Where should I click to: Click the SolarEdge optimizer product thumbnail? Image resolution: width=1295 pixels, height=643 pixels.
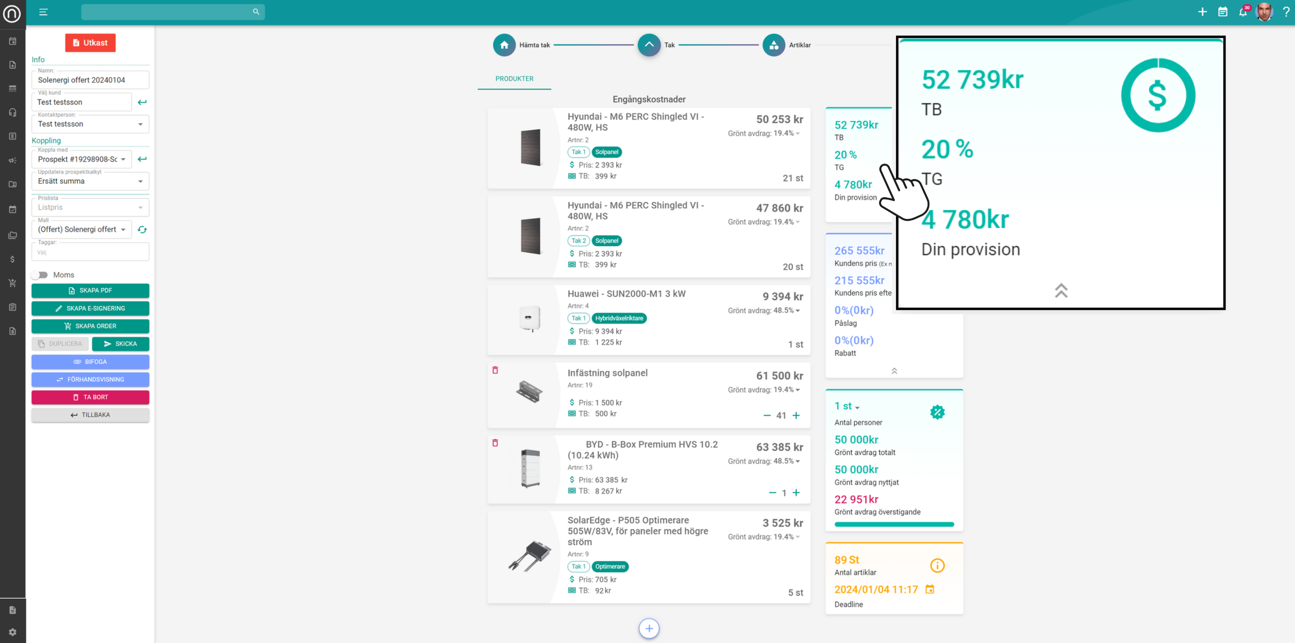(529, 556)
